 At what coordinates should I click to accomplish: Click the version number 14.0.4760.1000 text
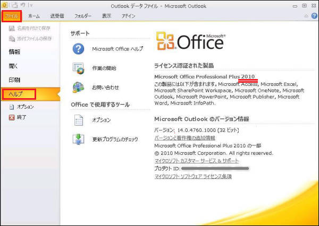(197, 130)
